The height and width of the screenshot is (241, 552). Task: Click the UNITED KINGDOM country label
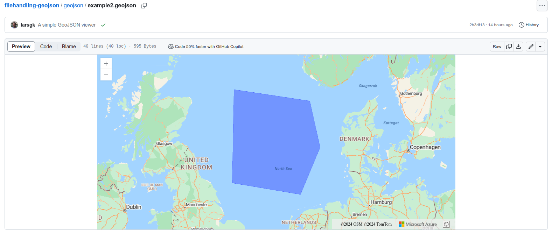tap(196, 164)
